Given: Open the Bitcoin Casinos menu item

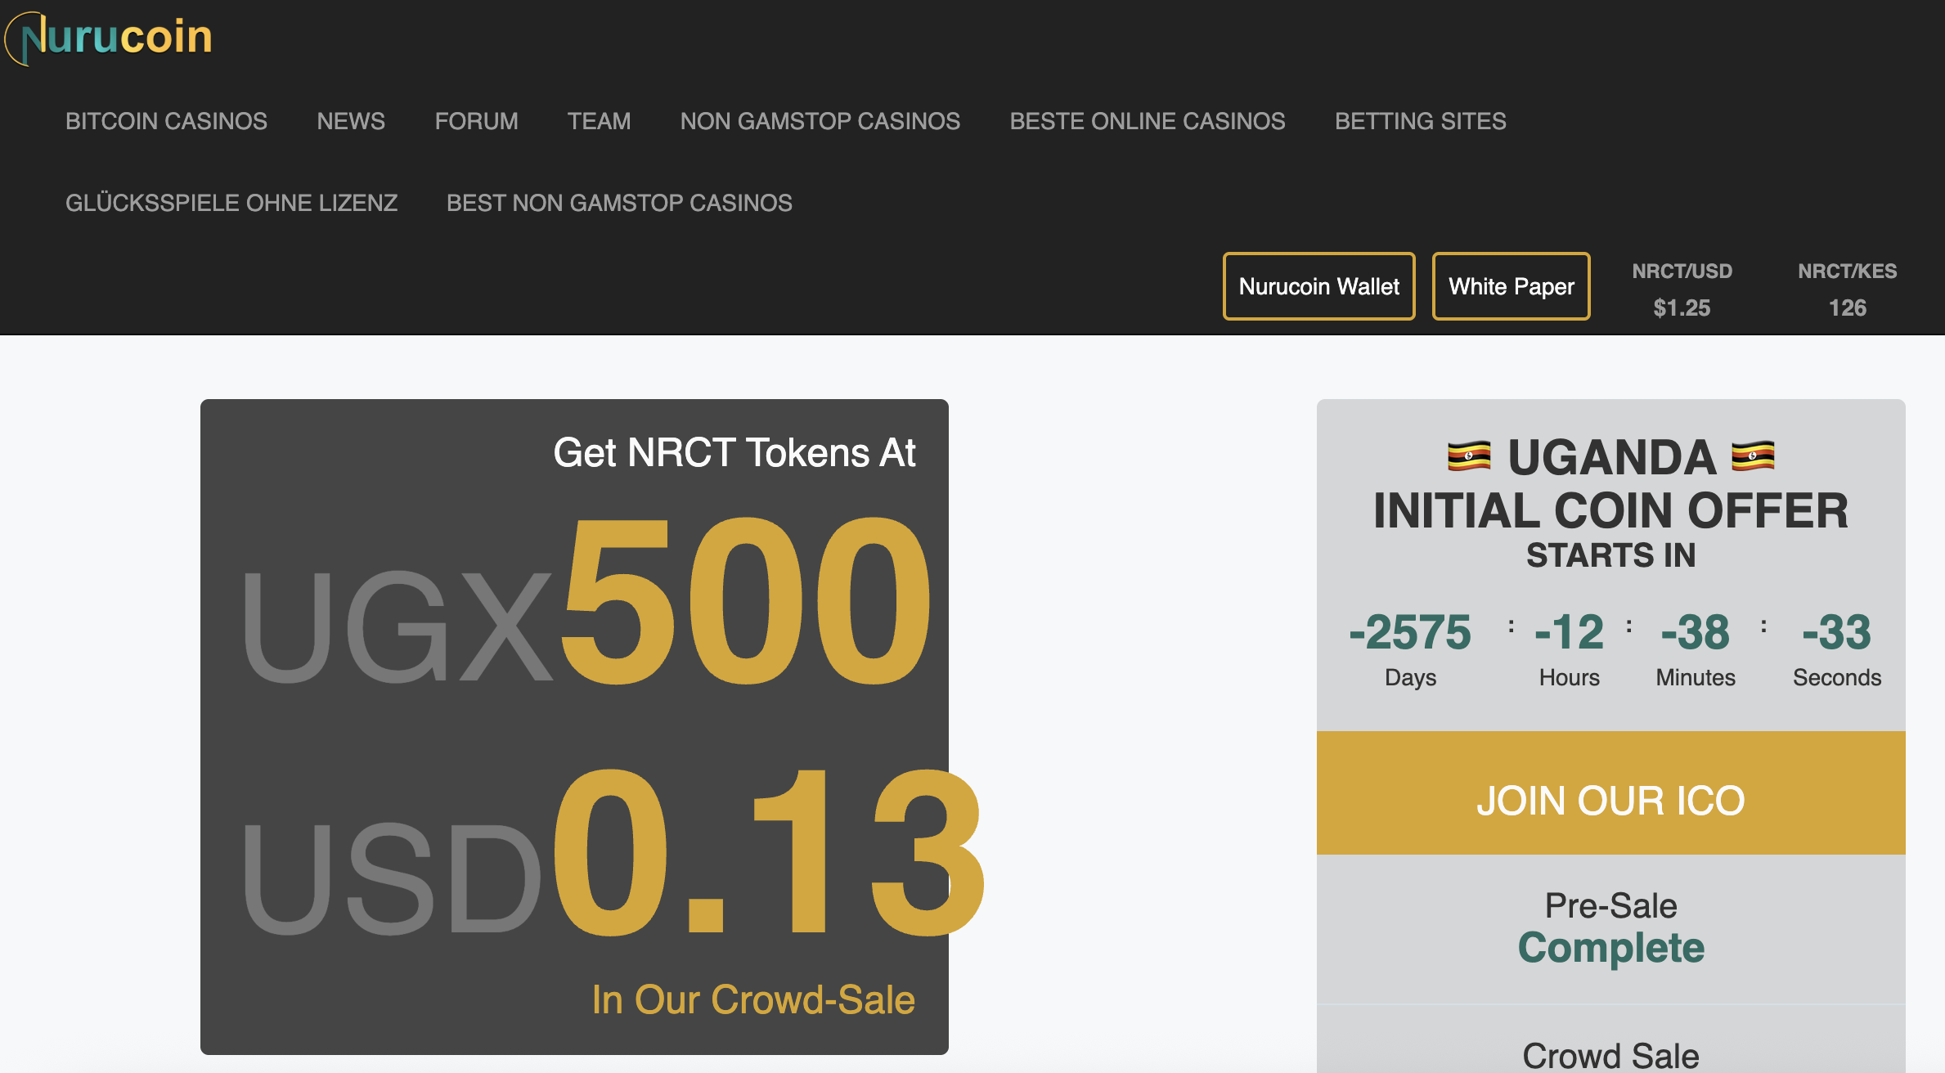Looking at the screenshot, I should click(x=166, y=121).
